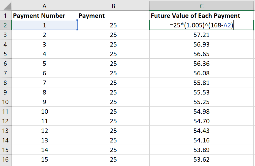
Task: Click the cell showing 54.98
Action: coord(201,111)
